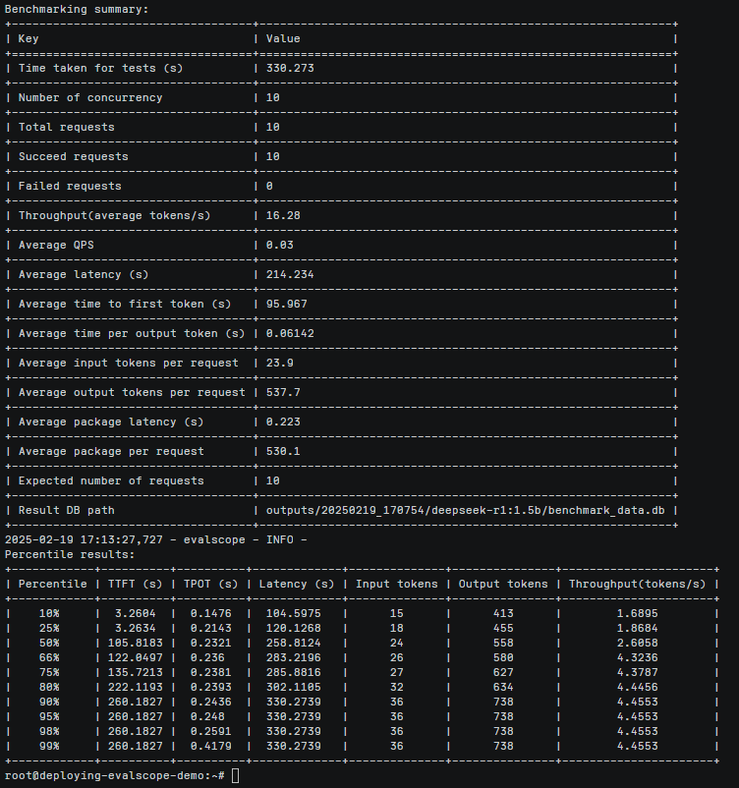Click the 'Failed requests' row label
The height and width of the screenshot is (788, 739).
pos(70,186)
